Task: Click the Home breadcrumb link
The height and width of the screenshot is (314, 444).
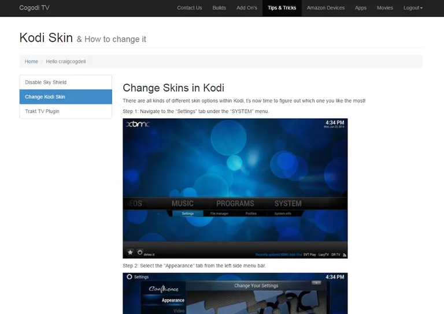Action: pyautogui.click(x=31, y=61)
